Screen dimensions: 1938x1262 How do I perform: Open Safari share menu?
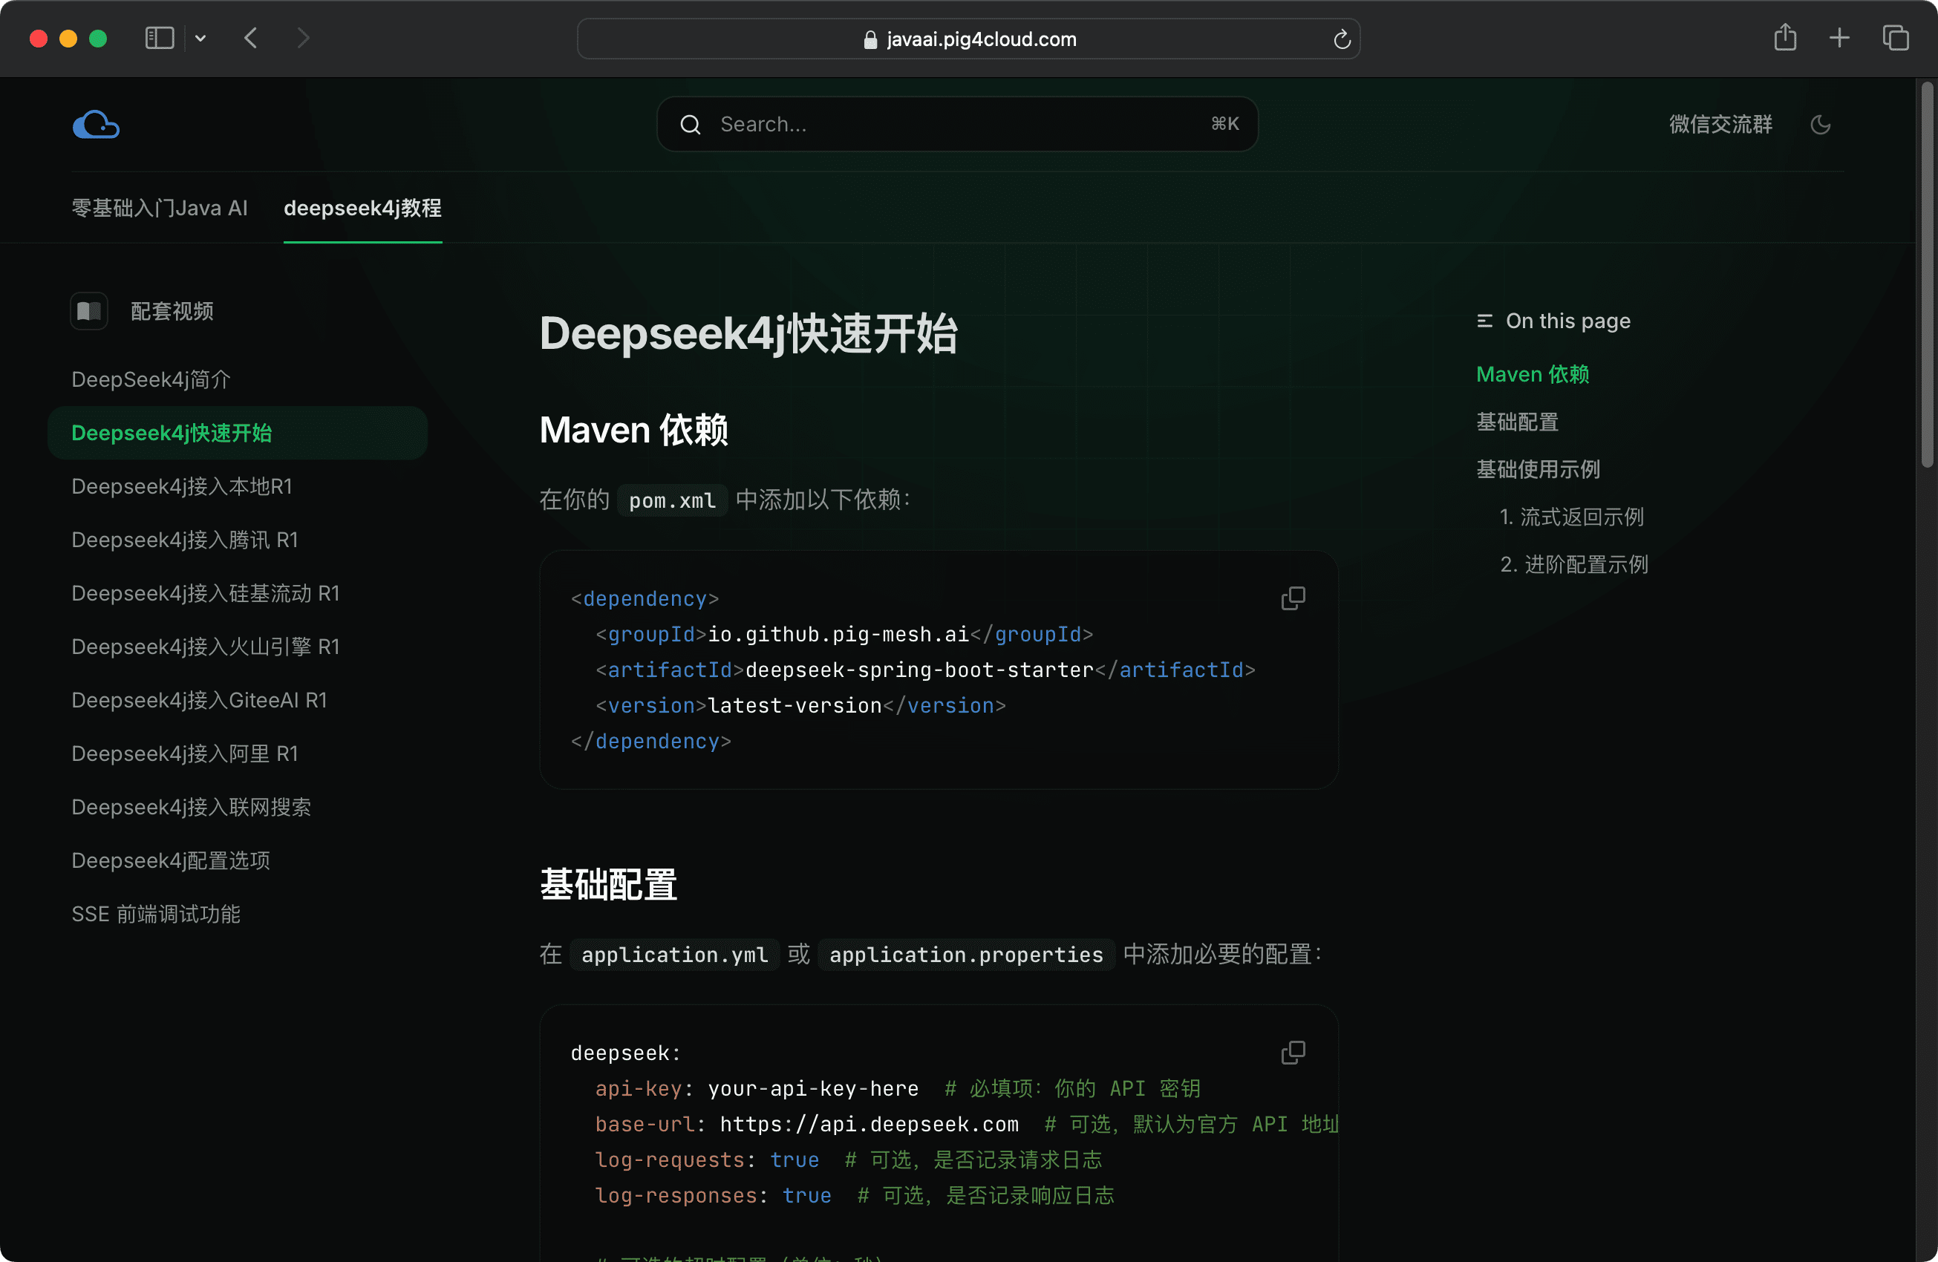pos(1785,37)
